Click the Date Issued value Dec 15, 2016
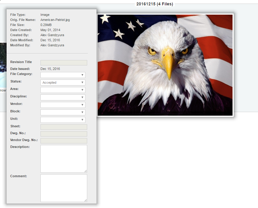258x208 pixels. click(x=50, y=69)
